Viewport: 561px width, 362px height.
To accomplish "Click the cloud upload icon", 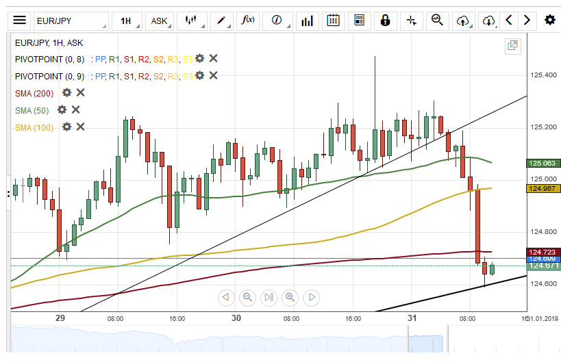I will [463, 21].
